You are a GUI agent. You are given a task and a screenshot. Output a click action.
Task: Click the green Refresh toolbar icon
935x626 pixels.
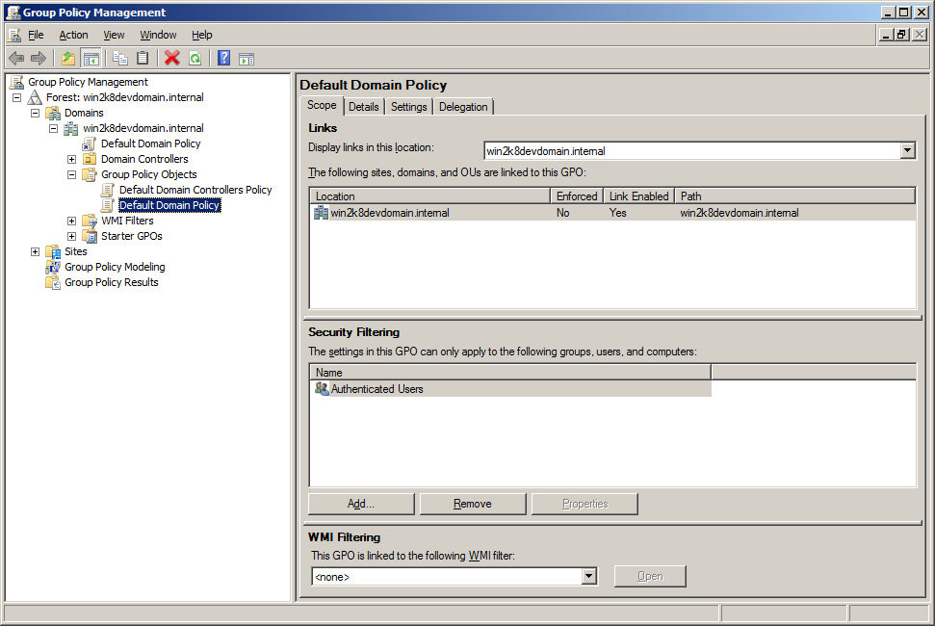195,58
